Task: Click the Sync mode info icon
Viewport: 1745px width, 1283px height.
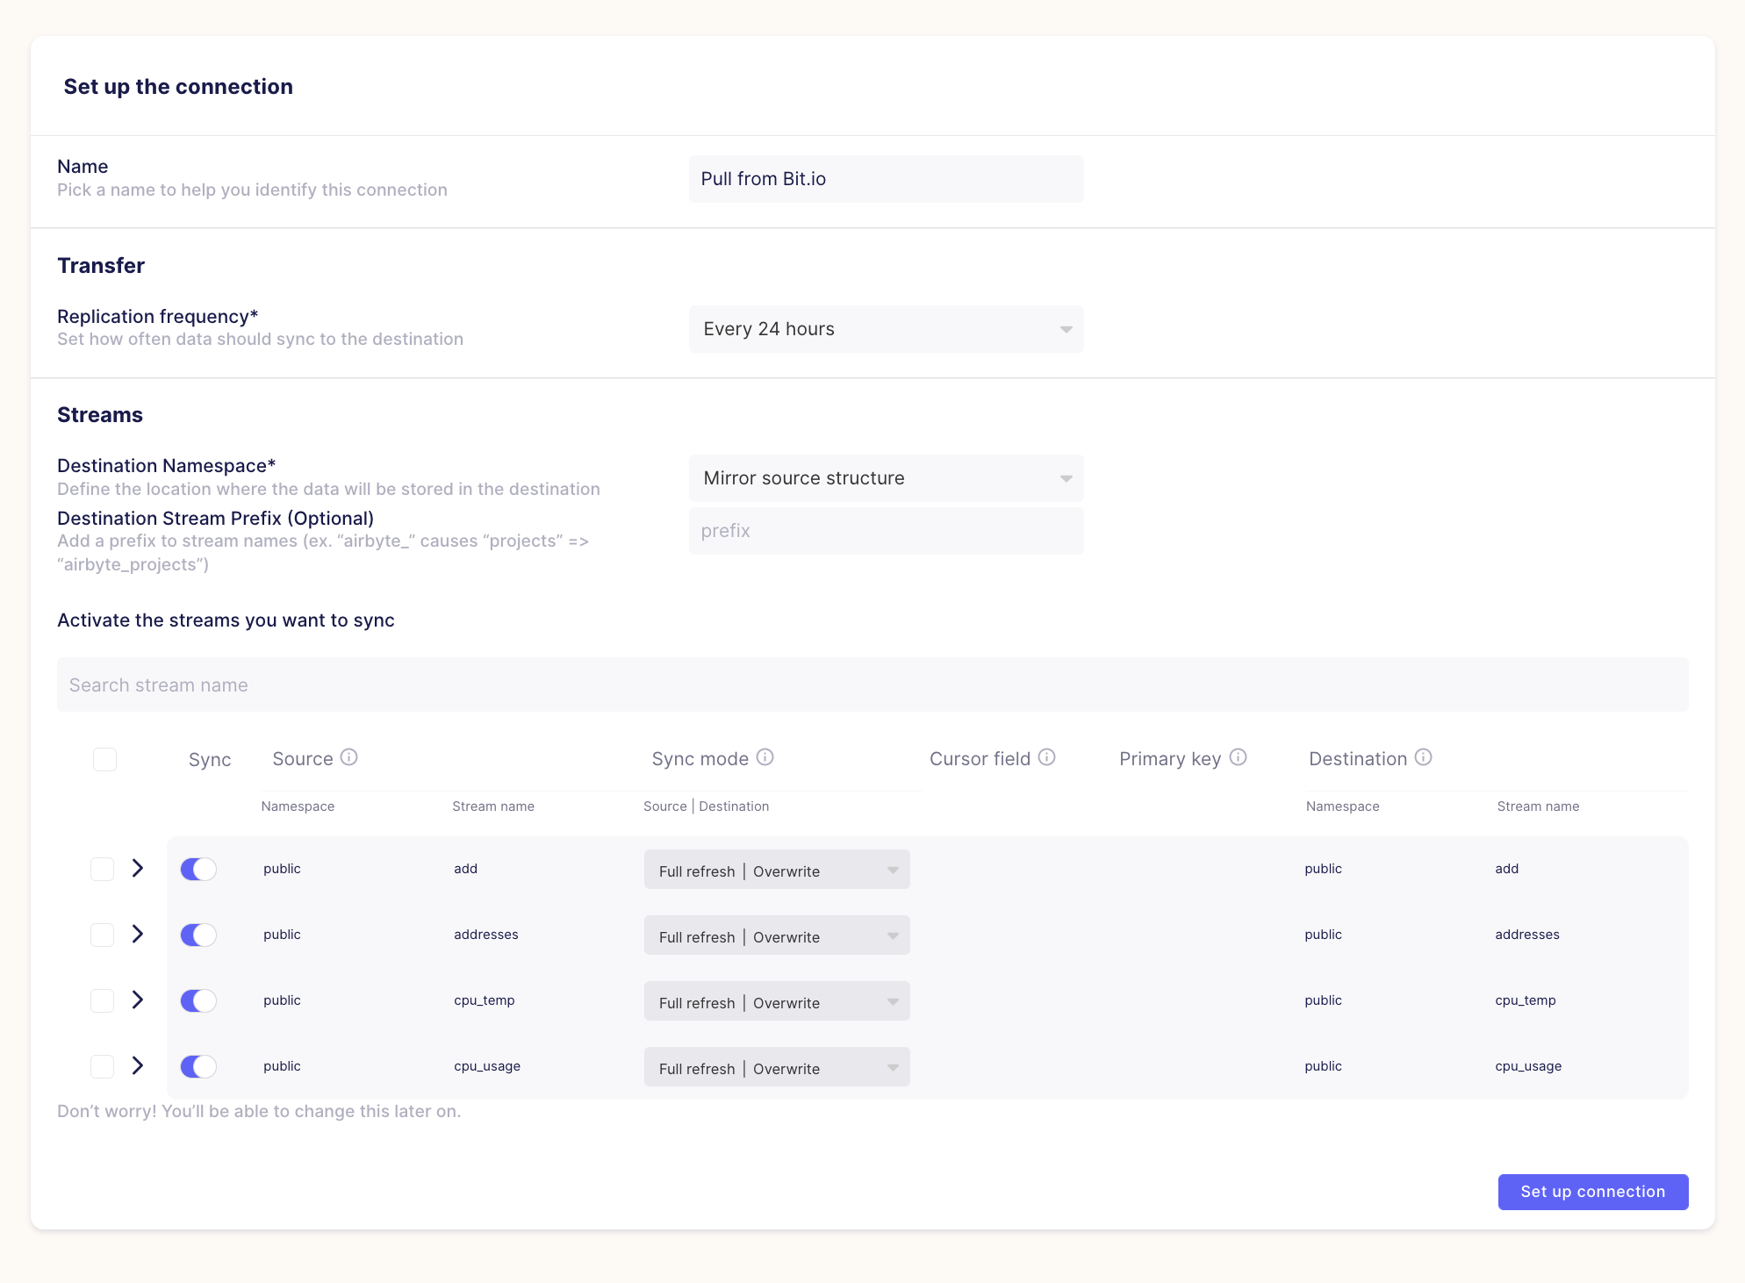Action: [x=765, y=757]
